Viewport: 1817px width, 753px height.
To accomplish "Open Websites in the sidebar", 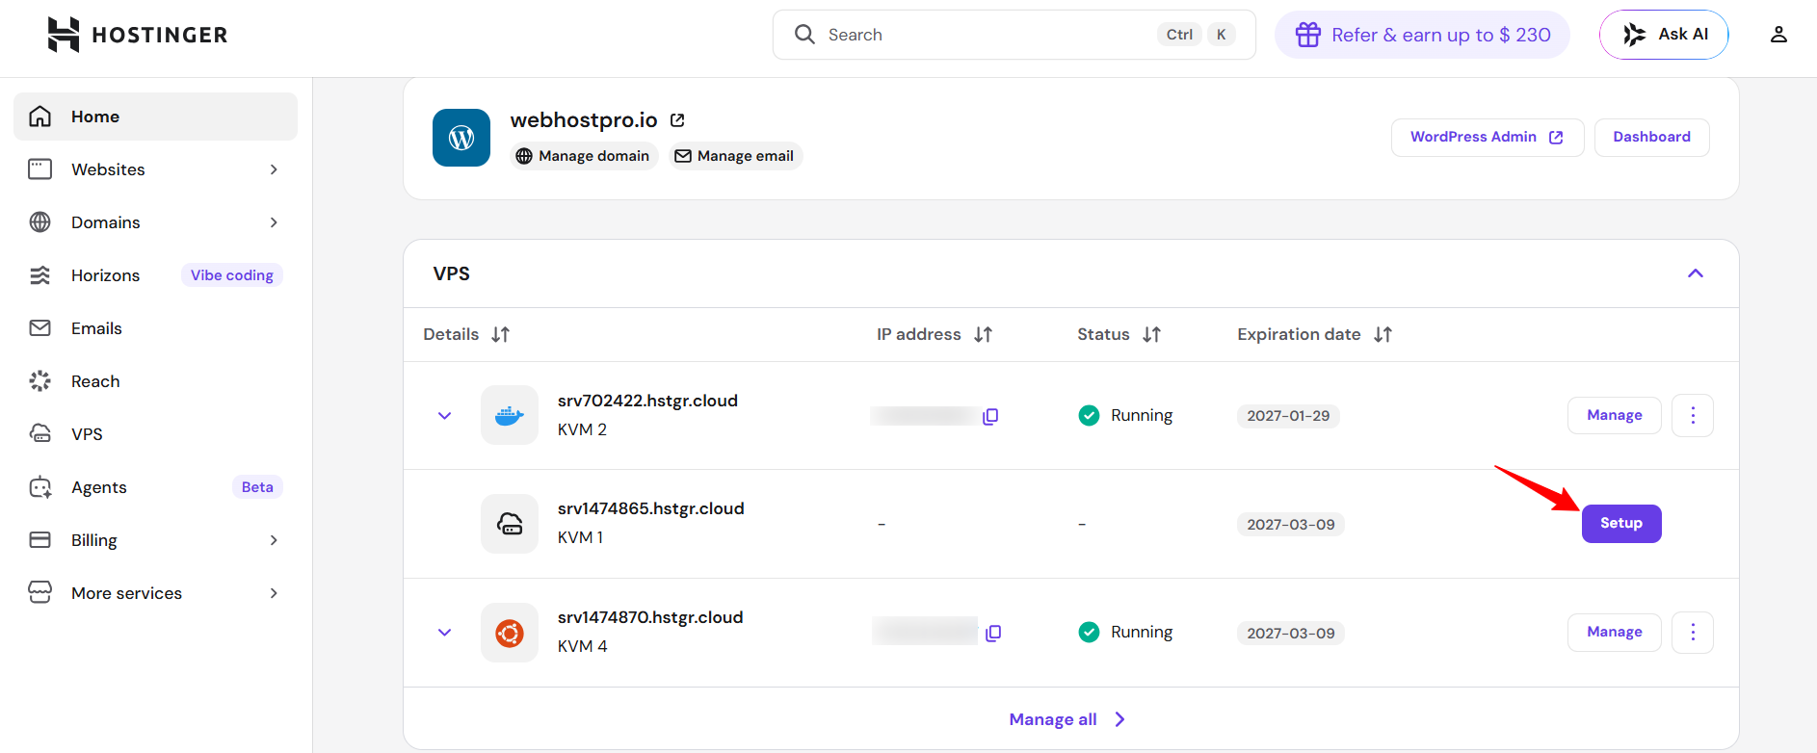I will [155, 169].
